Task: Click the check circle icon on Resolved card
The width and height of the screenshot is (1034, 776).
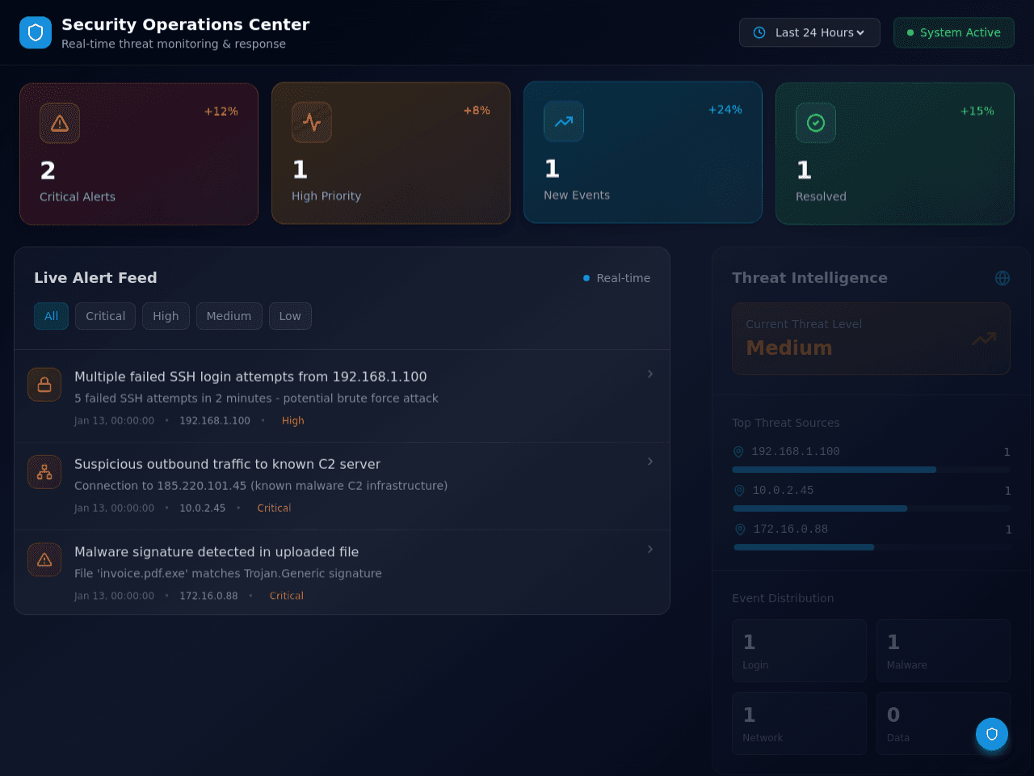Action: [816, 123]
